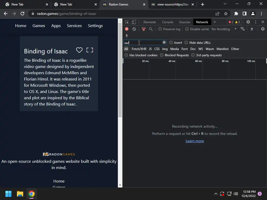This screenshot has height=200, width=267.
Task: Export HAR file download arrow icon
Action: 127,35
